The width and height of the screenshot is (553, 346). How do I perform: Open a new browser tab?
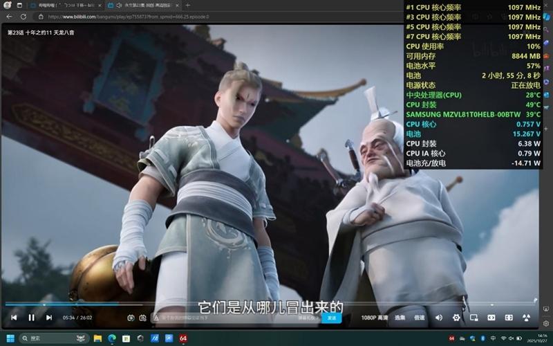[187, 6]
